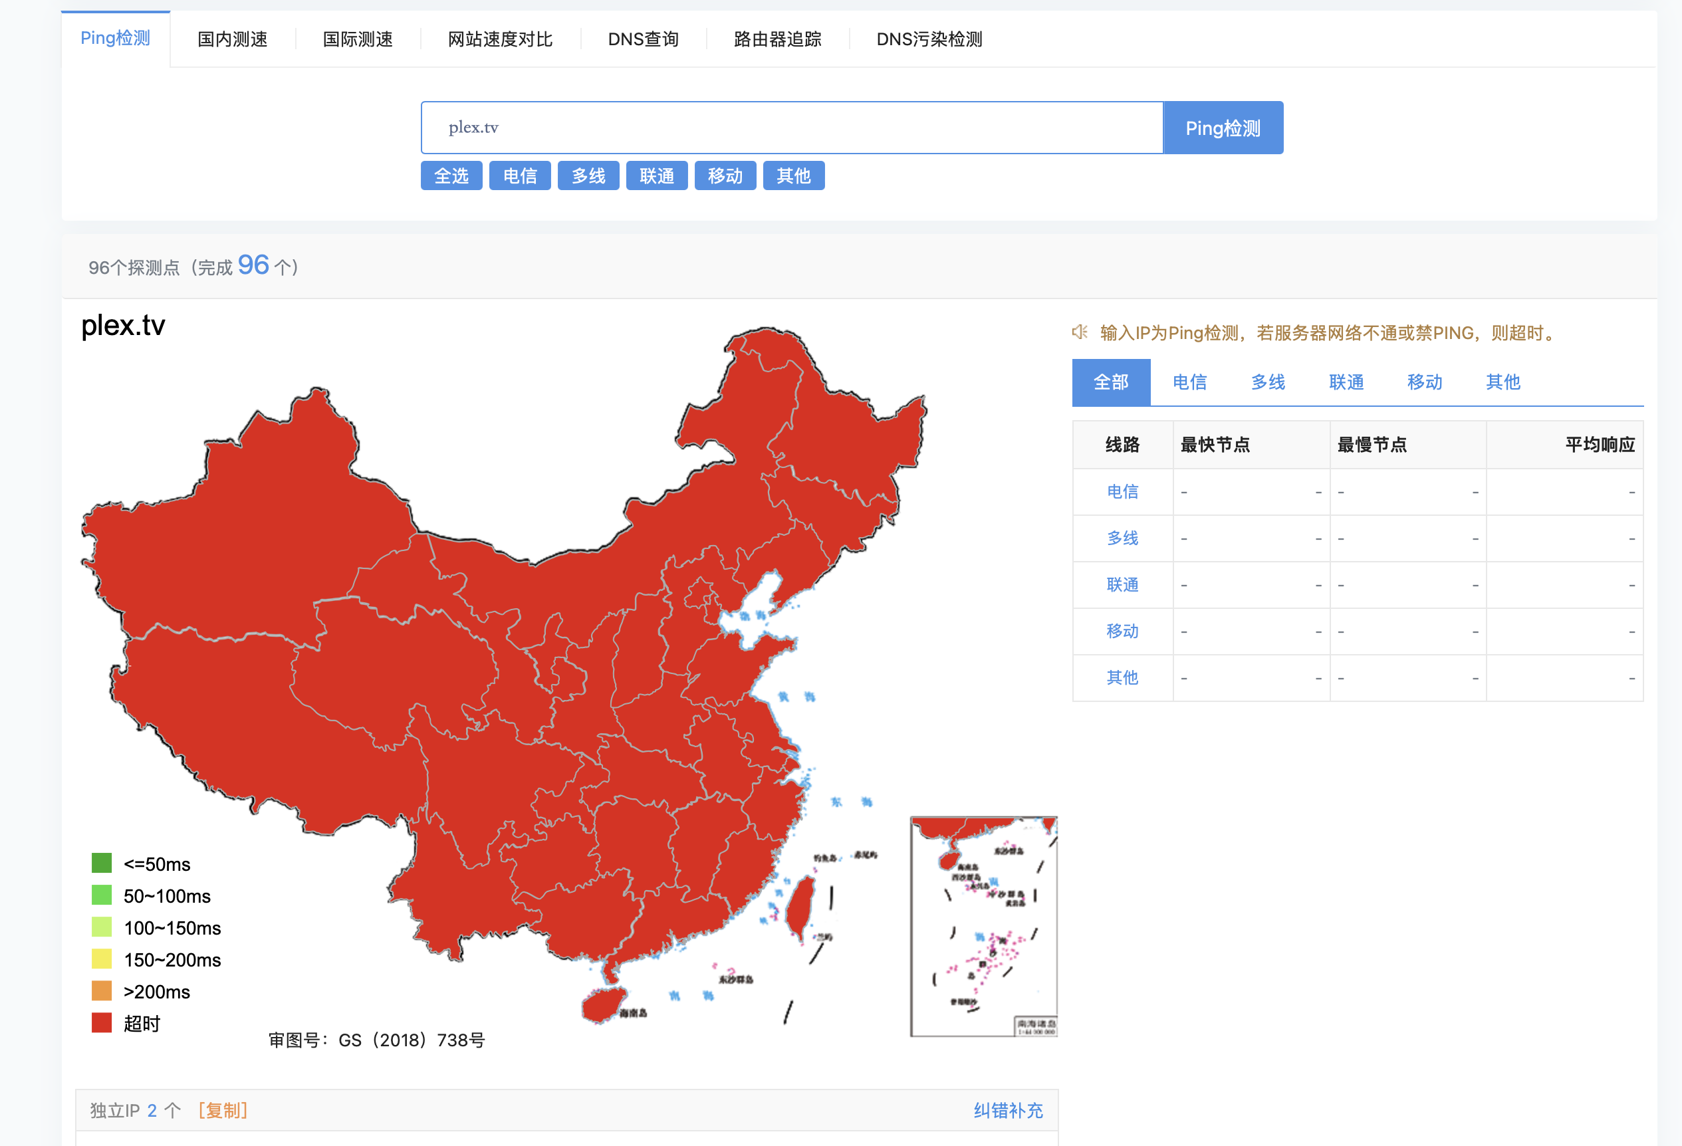Click the [复制] copy IP link

click(x=223, y=1110)
